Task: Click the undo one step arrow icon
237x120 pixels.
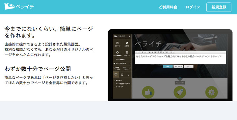Action: pyautogui.click(x=114, y=68)
